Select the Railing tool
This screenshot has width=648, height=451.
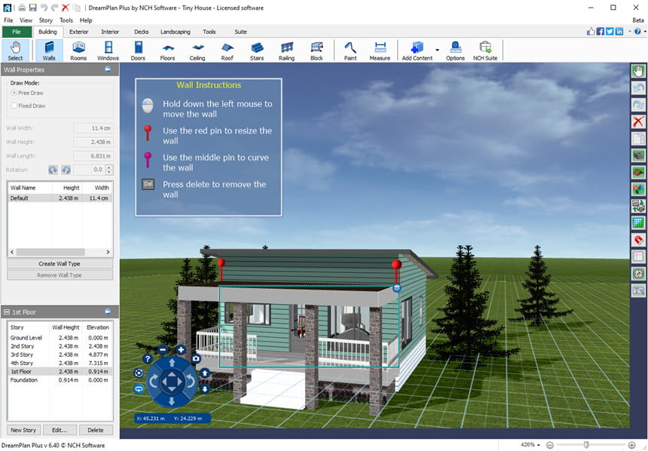(x=286, y=51)
